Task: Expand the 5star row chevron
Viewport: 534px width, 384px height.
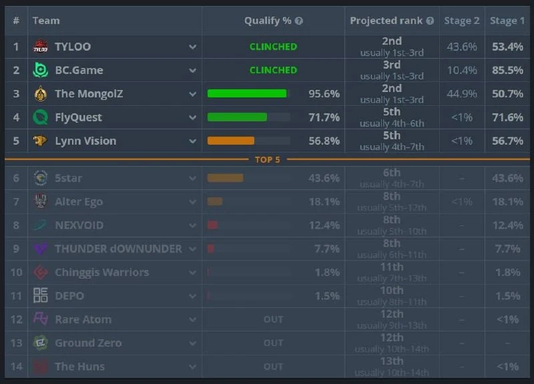Action: (192, 178)
